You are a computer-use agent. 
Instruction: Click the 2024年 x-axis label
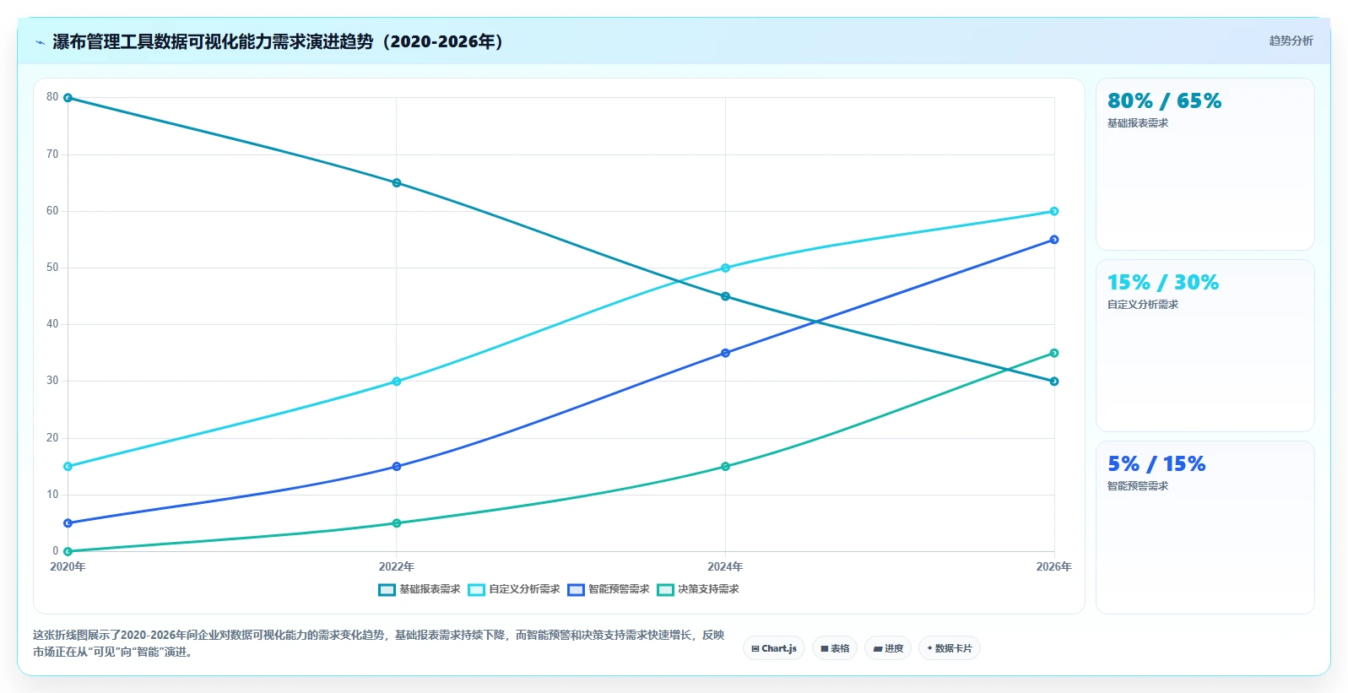(x=725, y=566)
